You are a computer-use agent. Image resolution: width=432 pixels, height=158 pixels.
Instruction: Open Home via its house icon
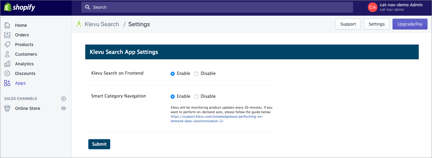7,25
